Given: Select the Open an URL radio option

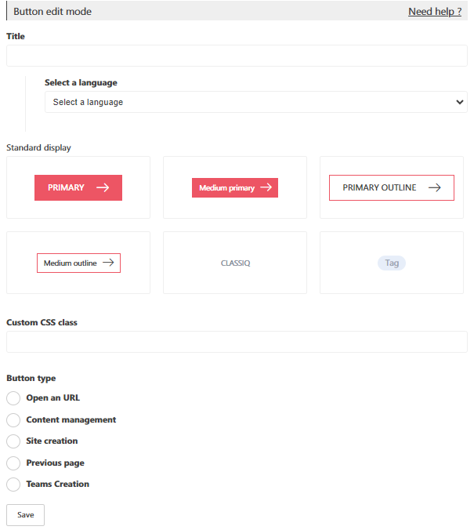Looking at the screenshot, I should point(13,398).
